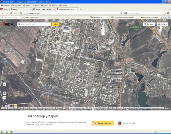Toggle Подогнать по ширине fit-to-width
Image resolution: width=171 pixels, height=134 pixels.
149,17
